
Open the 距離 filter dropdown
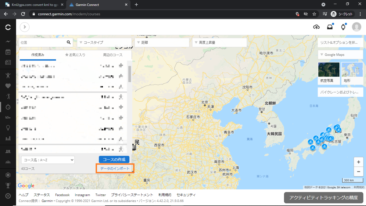(x=162, y=42)
